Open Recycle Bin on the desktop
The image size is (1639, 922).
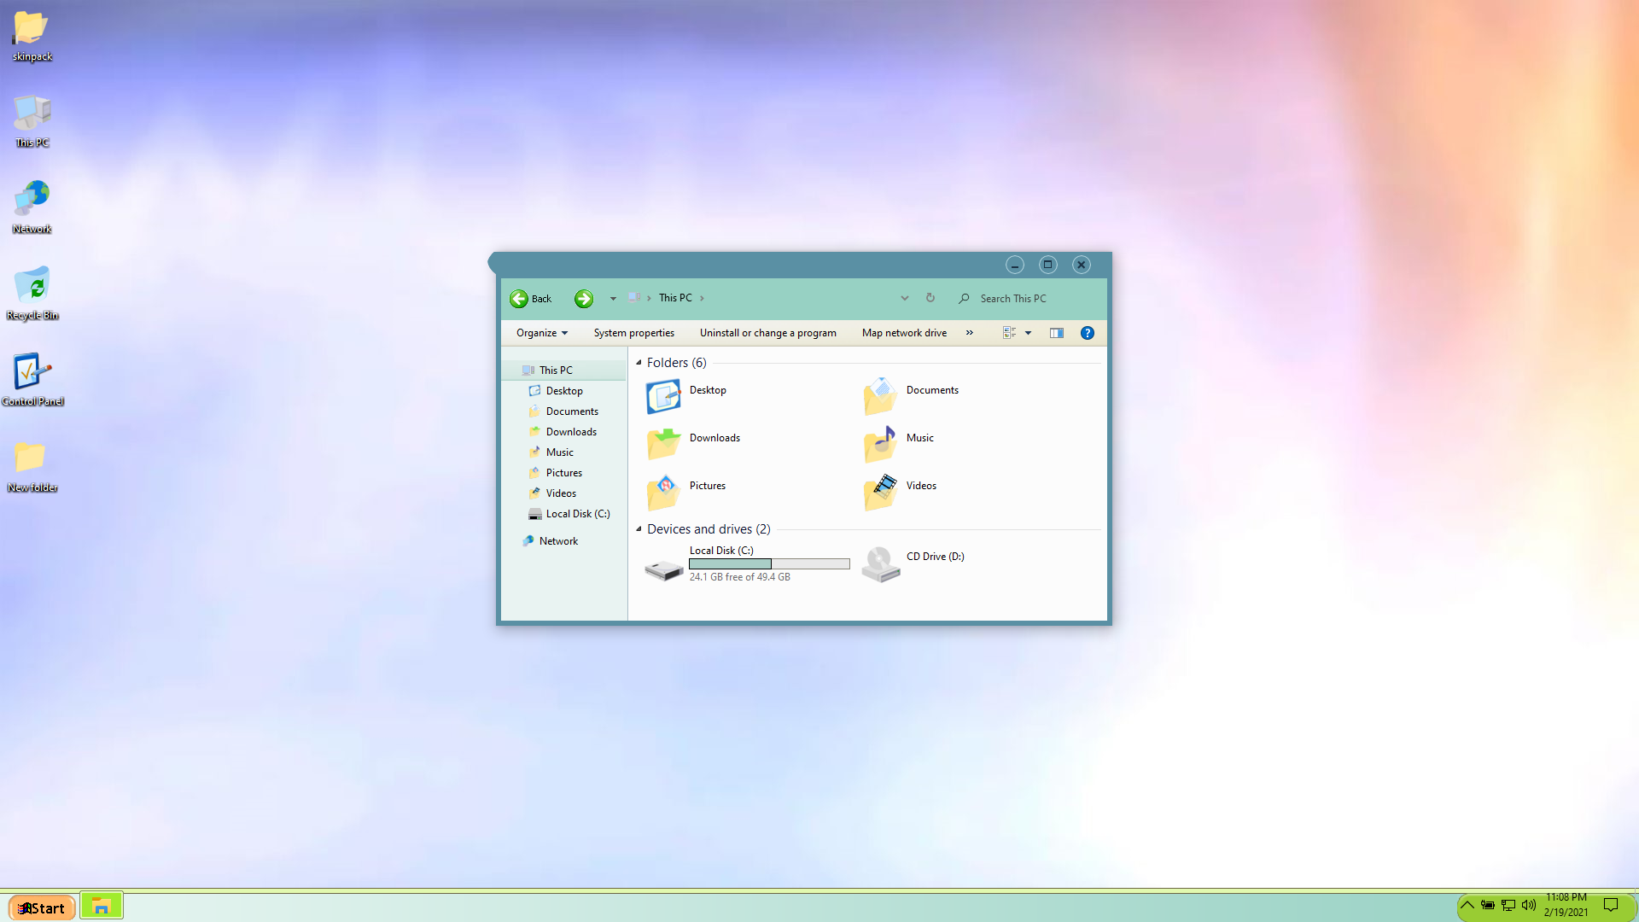32,287
